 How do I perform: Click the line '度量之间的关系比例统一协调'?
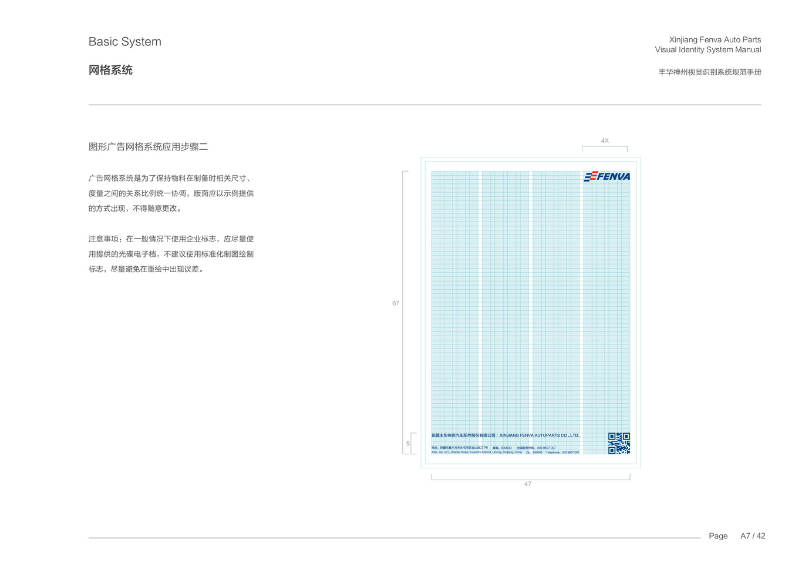[171, 193]
